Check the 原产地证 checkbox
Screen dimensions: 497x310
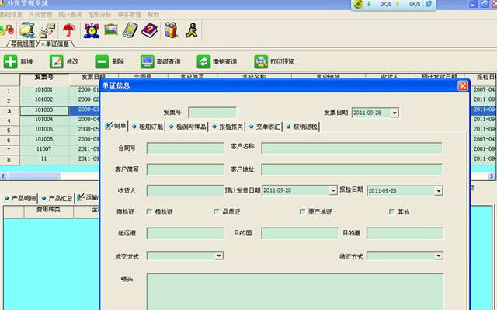(302, 211)
